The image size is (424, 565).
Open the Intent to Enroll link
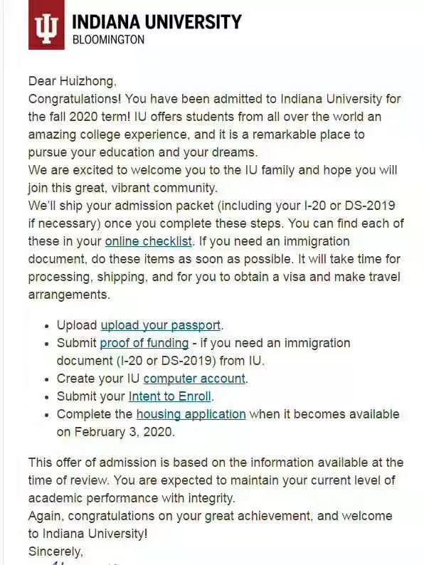pos(170,396)
